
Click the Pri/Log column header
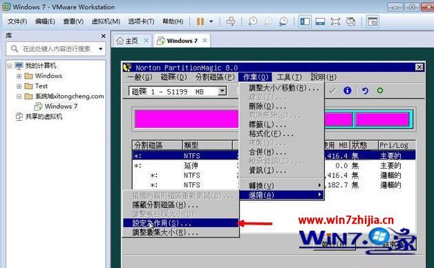pyautogui.click(x=397, y=145)
